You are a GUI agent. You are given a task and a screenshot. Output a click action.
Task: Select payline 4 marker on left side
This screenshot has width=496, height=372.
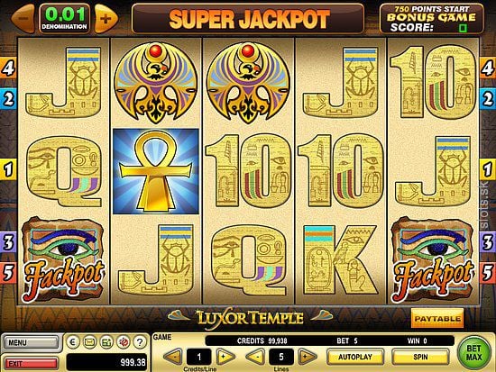(8, 68)
